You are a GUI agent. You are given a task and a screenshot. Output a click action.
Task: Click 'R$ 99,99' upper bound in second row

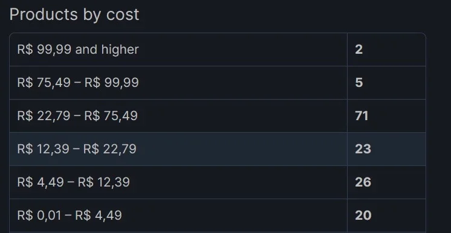pos(112,83)
